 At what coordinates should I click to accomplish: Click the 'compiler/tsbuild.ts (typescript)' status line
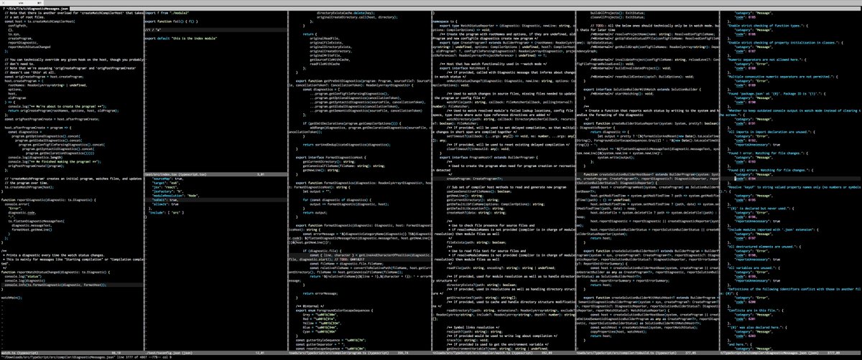click(x=646, y=353)
